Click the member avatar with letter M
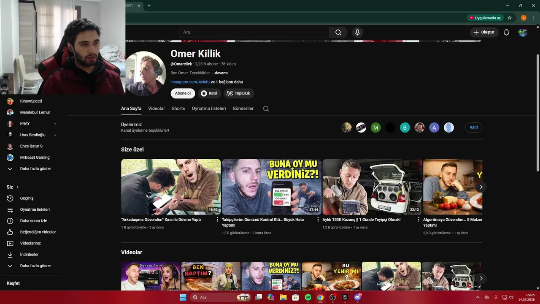Viewport: 540px width, 304px height. pyautogui.click(x=375, y=128)
